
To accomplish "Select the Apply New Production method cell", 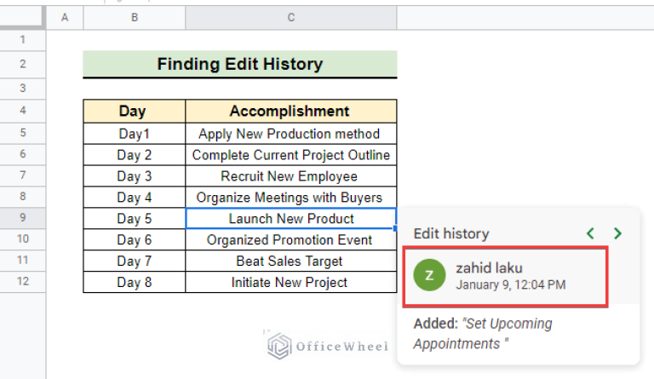I will coord(290,134).
